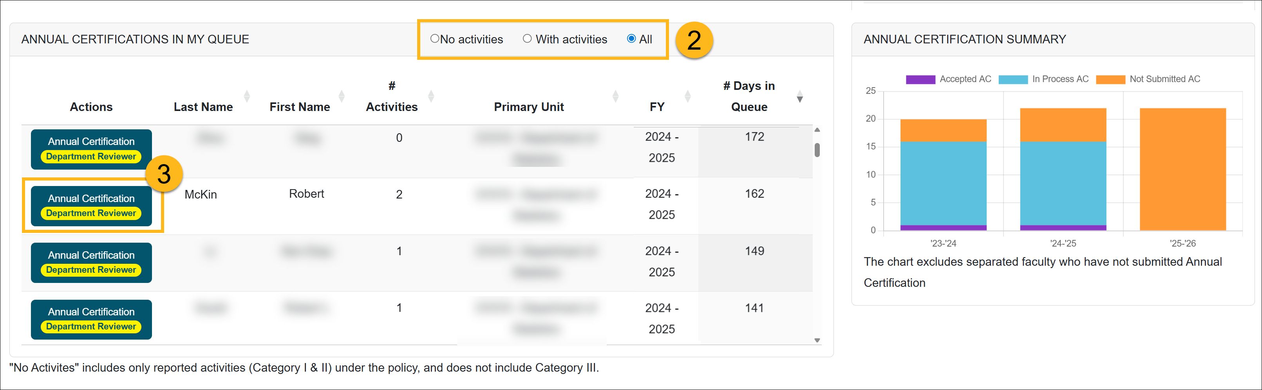
Task: Sort table by First Name arrows
Action: click(x=342, y=96)
